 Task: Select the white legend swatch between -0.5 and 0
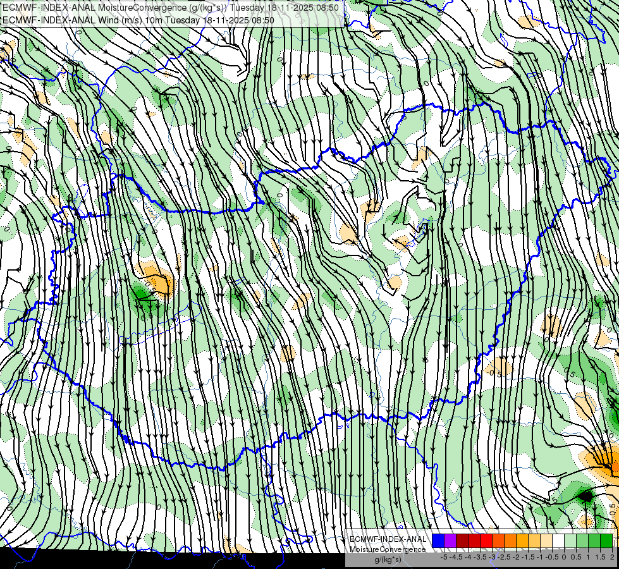tap(558, 541)
